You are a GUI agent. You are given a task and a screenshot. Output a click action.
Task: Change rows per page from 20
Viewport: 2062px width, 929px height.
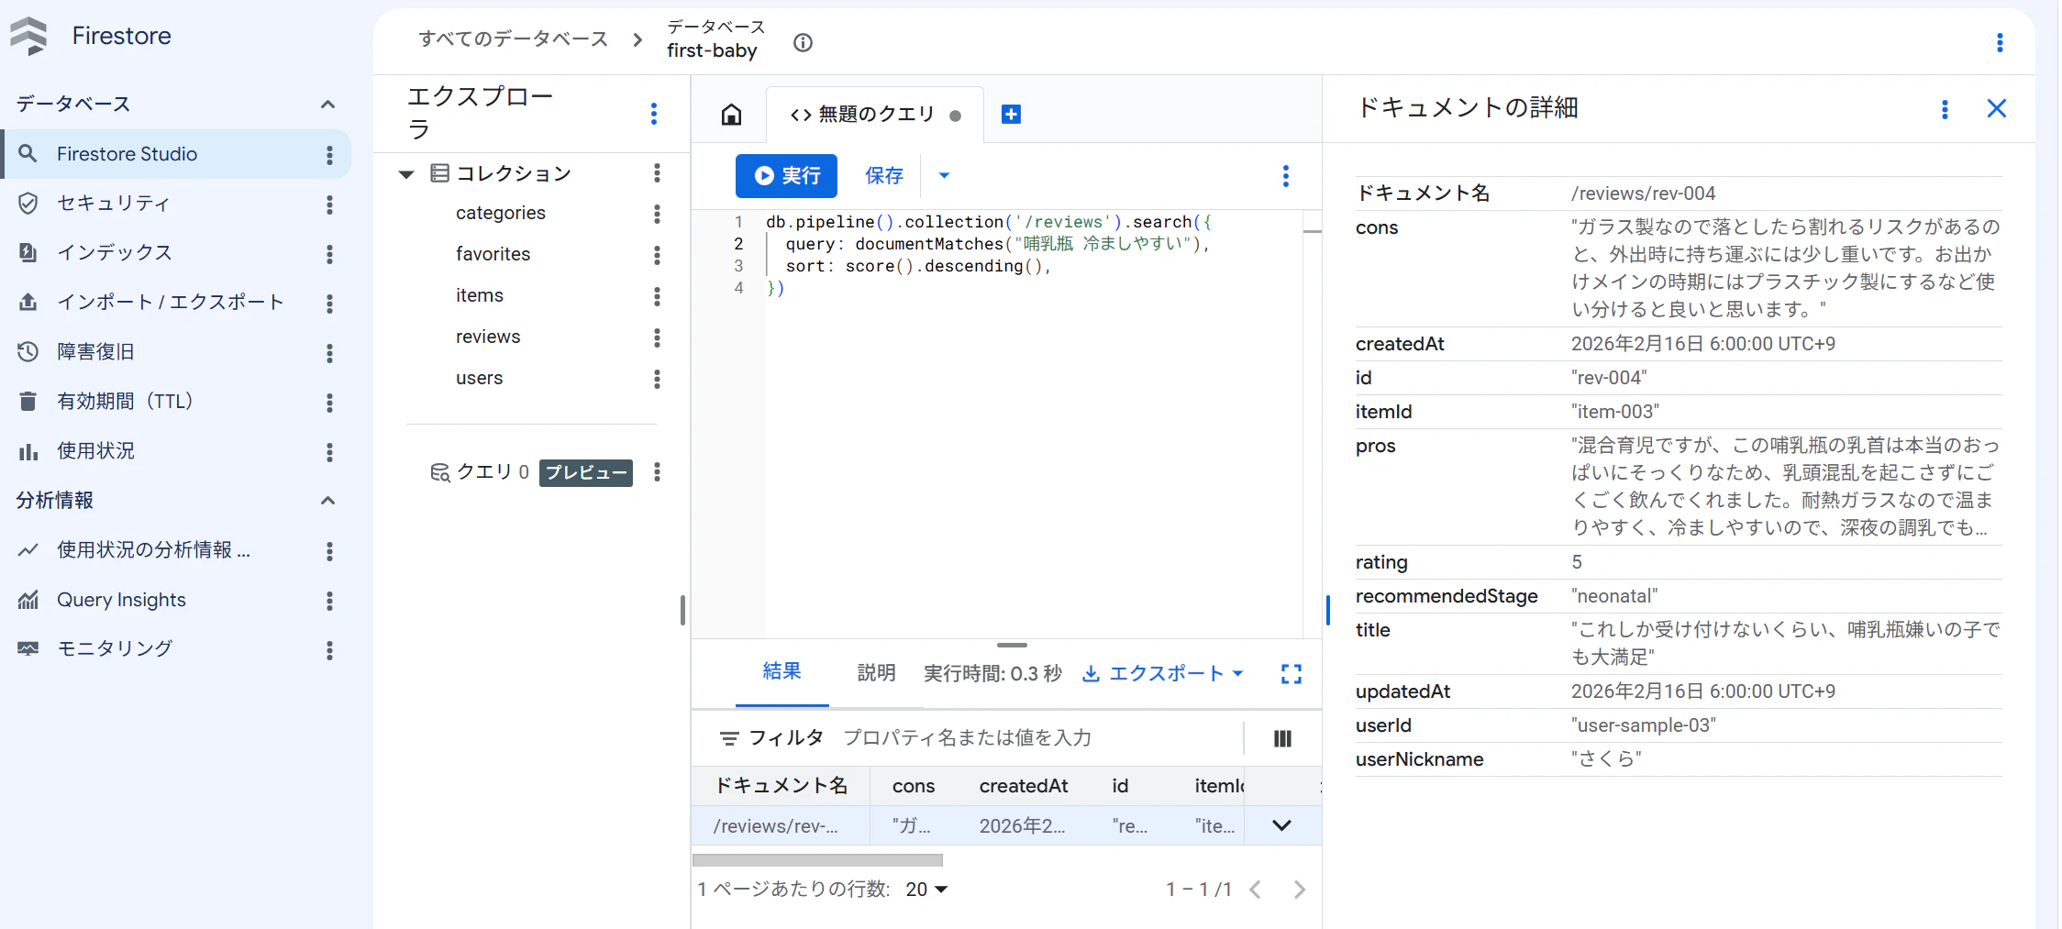(x=926, y=890)
